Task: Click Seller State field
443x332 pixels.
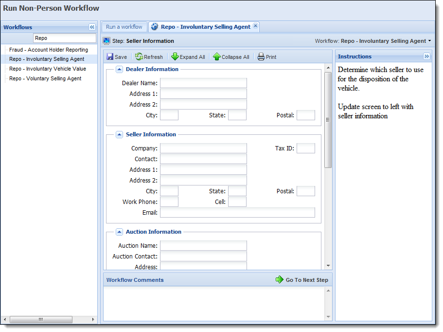Action: pyautogui.click(x=237, y=191)
